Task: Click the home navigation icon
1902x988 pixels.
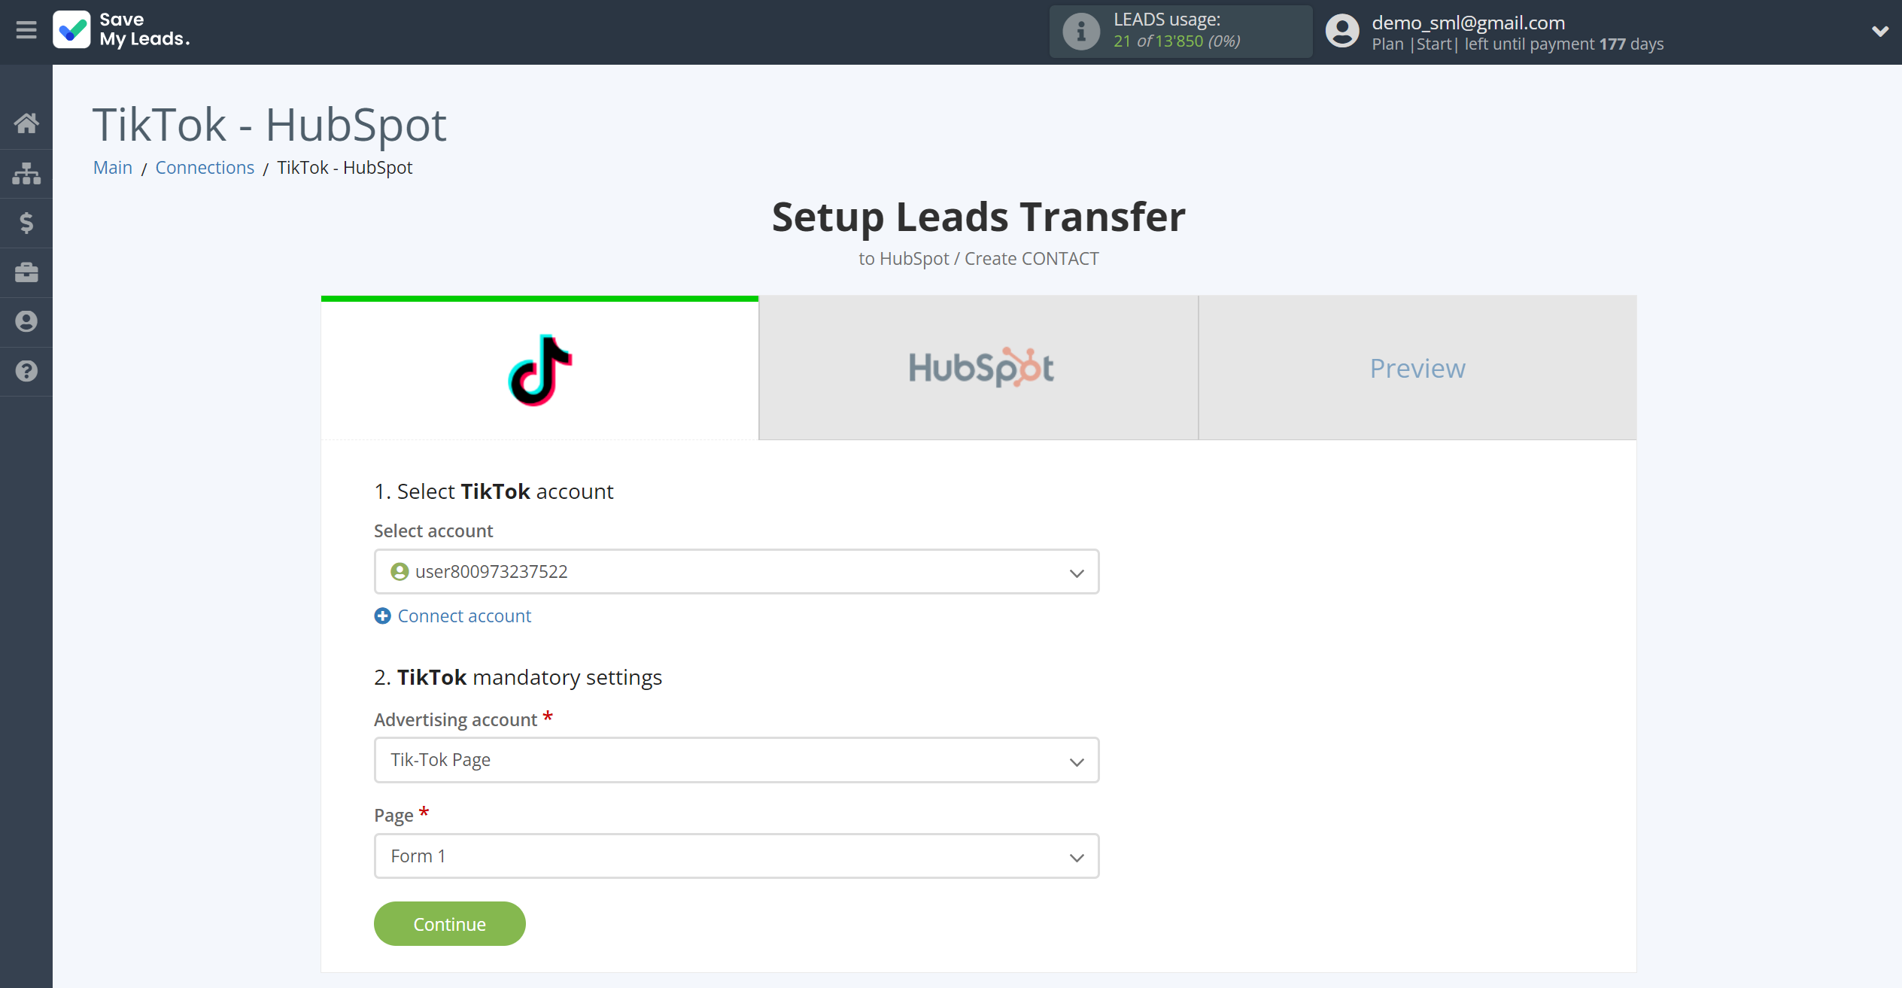Action: pyautogui.click(x=26, y=125)
